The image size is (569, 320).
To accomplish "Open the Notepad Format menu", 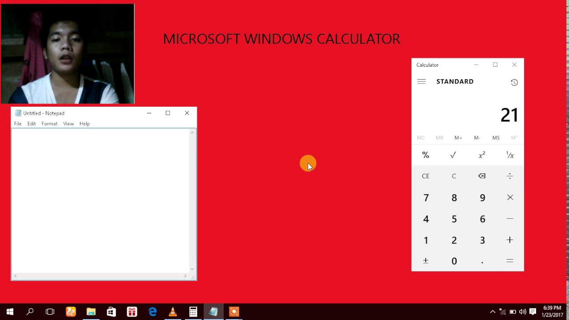I will (49, 124).
